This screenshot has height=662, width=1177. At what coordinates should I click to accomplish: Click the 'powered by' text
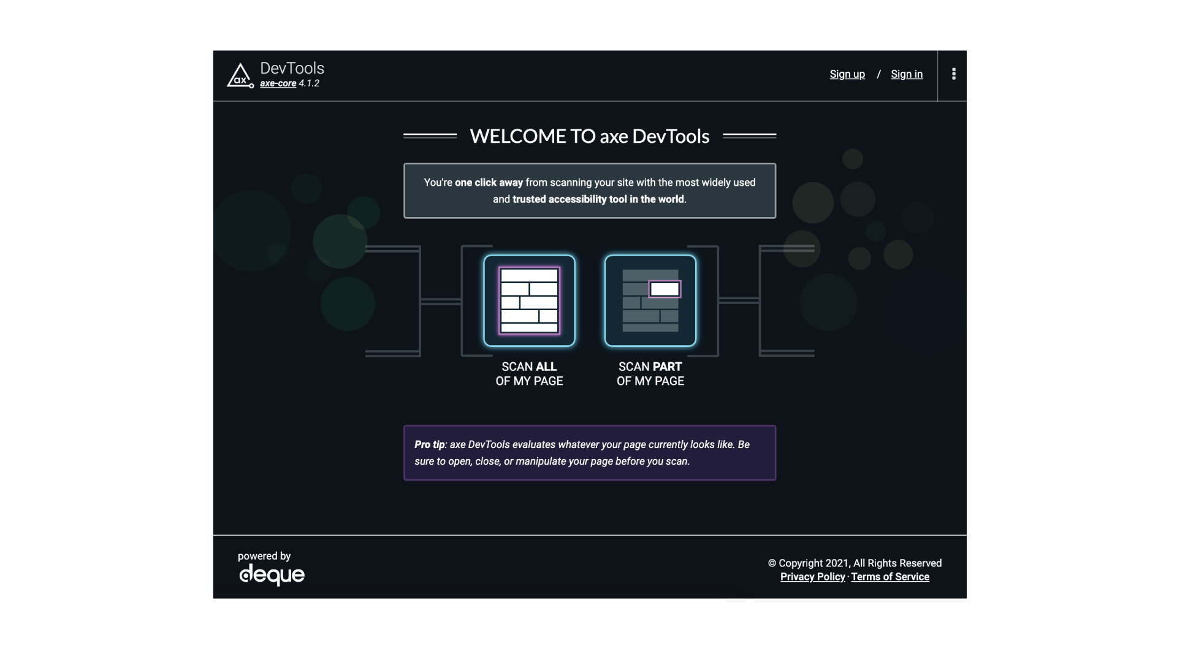click(264, 556)
